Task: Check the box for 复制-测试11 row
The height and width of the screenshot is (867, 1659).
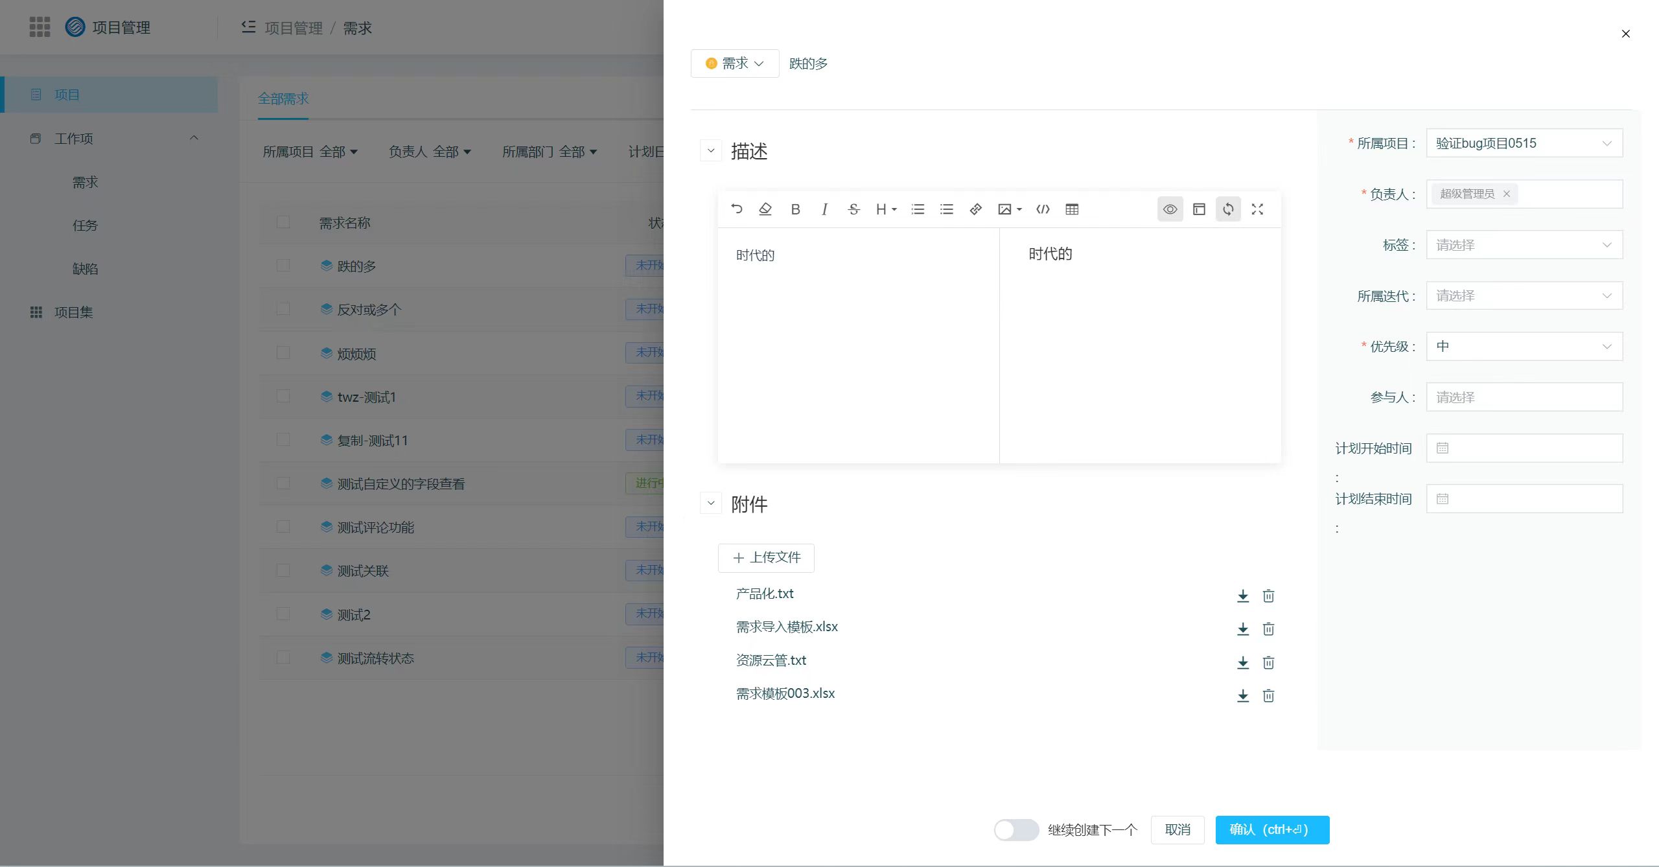Action: pos(283,439)
